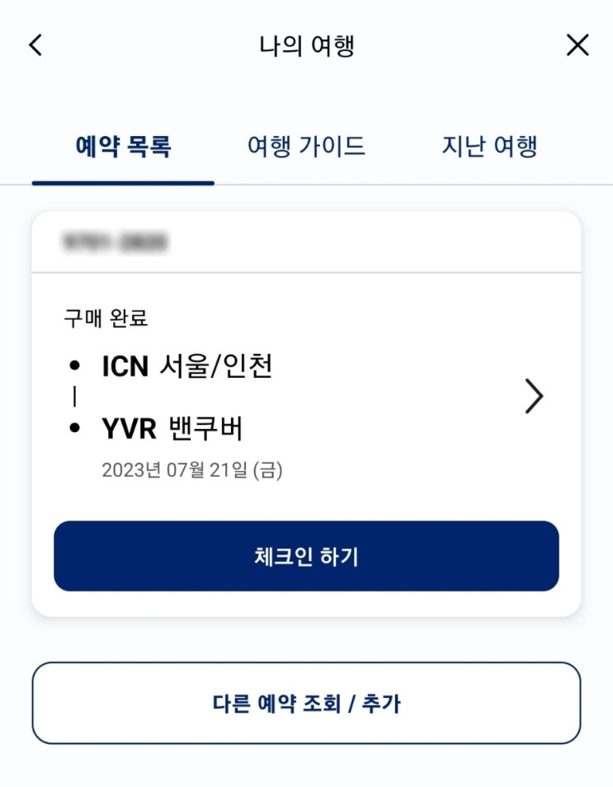Tap the 나의 여행 page title
This screenshot has height=787, width=613.
point(306,45)
